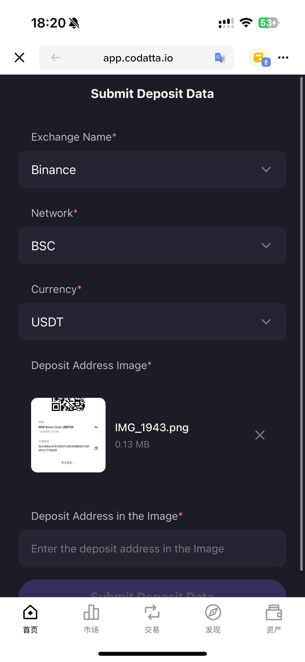Viewport: 305px width, 662px height.
Task: Remove the uploaded IMG_1943.png file
Action: (x=260, y=435)
